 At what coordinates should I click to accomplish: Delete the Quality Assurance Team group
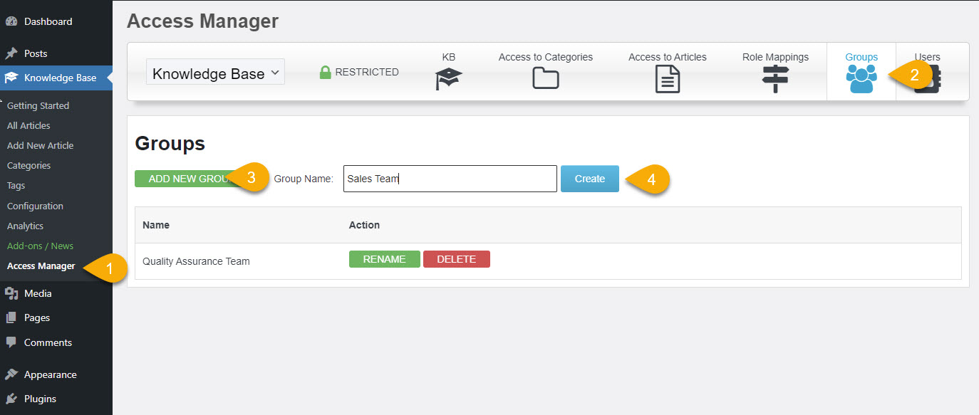coord(456,259)
